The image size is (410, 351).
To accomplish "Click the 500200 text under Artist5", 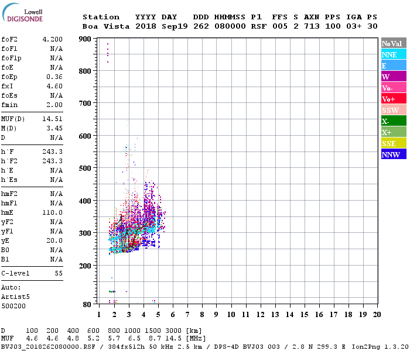I will (13, 306).
